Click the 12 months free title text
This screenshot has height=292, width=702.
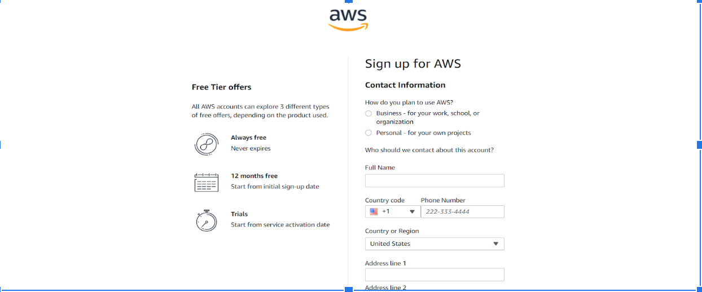[x=254, y=176]
